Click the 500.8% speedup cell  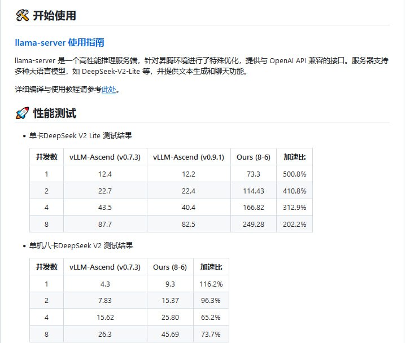pos(294,174)
